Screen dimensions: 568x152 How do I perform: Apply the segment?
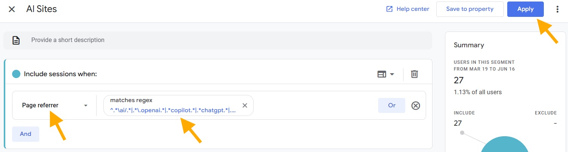[x=525, y=9]
